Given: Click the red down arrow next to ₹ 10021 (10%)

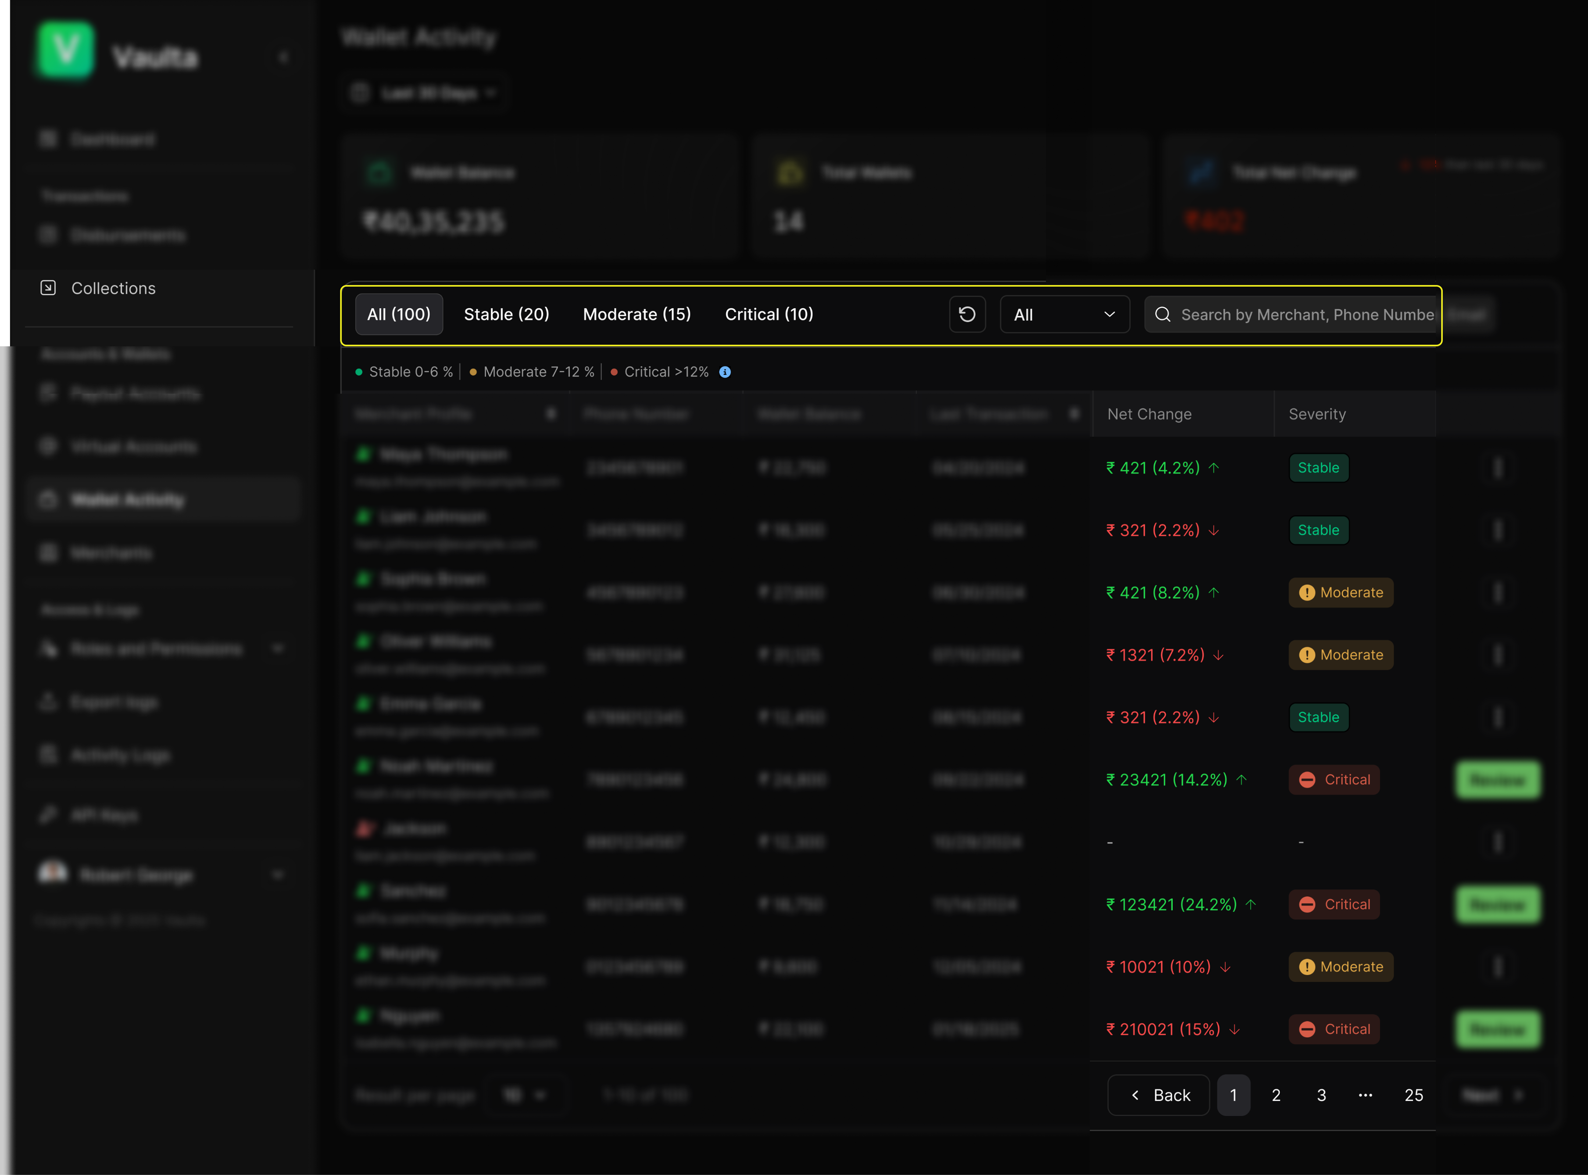Looking at the screenshot, I should 1225,967.
